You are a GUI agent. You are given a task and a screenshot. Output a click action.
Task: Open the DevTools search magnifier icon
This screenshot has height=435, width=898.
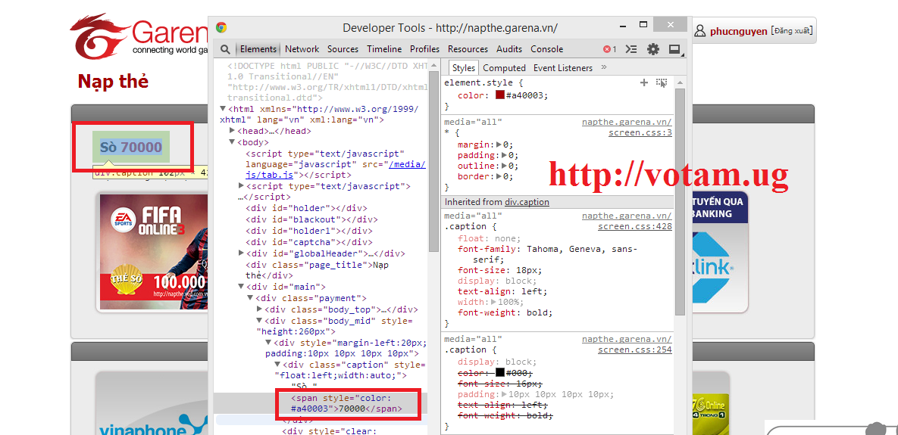[x=225, y=49]
